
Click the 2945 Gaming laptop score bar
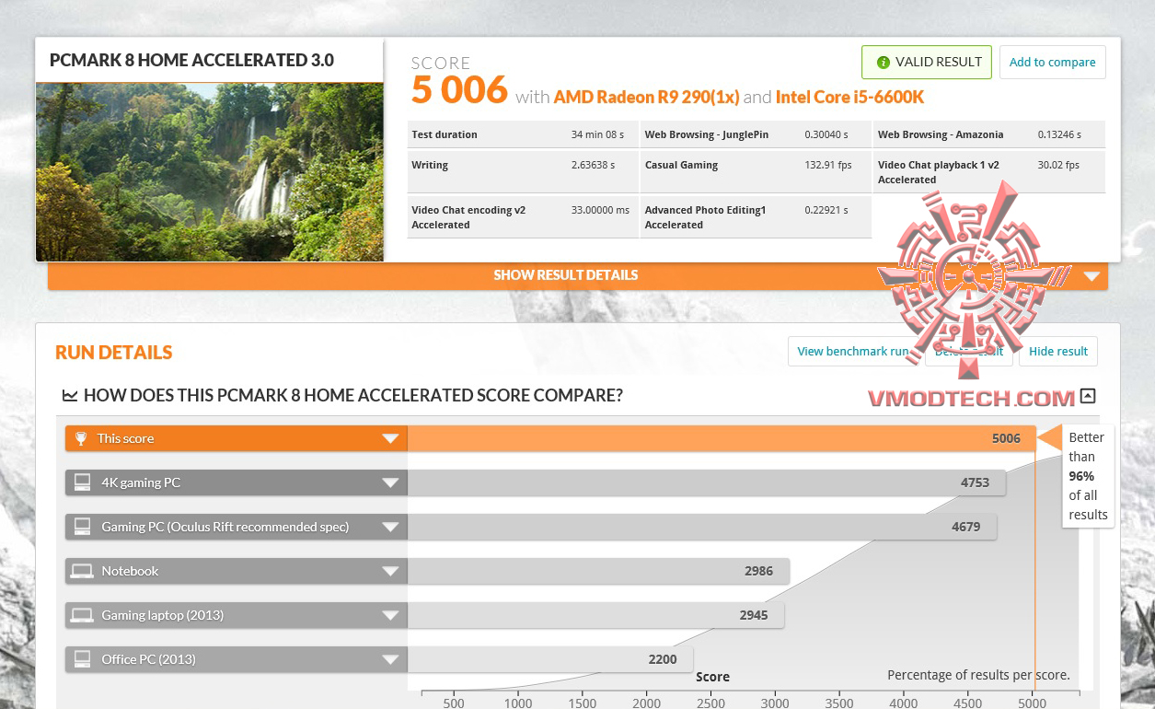[595, 615]
